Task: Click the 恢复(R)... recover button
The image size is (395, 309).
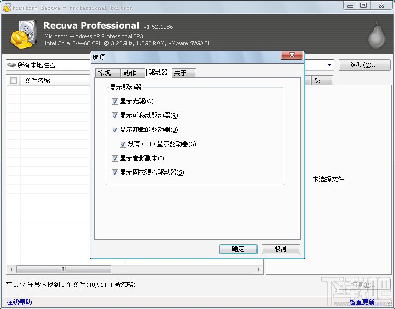Action: [x=364, y=285]
